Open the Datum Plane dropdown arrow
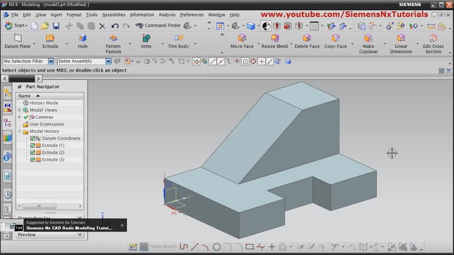Screen dimensions: 454x255 click(34, 44)
